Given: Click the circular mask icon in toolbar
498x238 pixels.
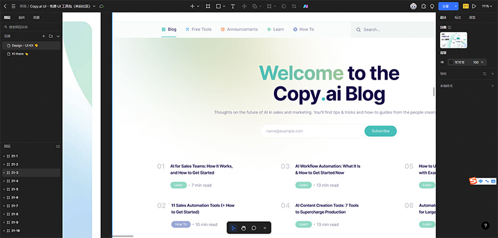Looking at the screenshot, I should click(284, 6).
